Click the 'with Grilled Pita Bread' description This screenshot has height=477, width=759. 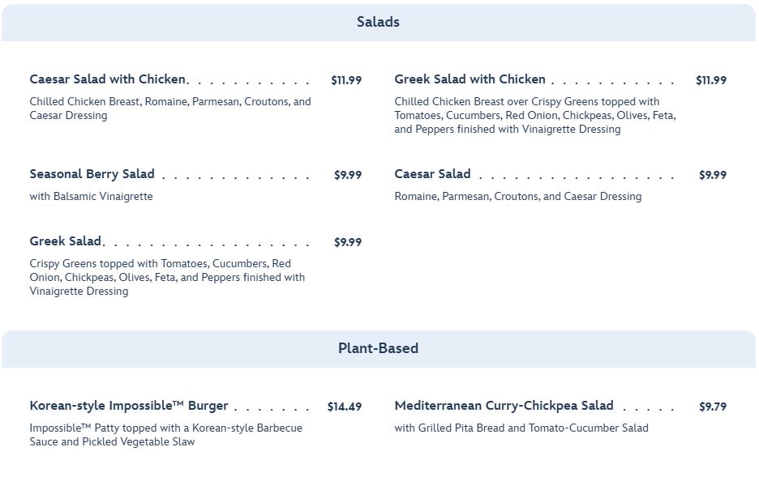521,428
